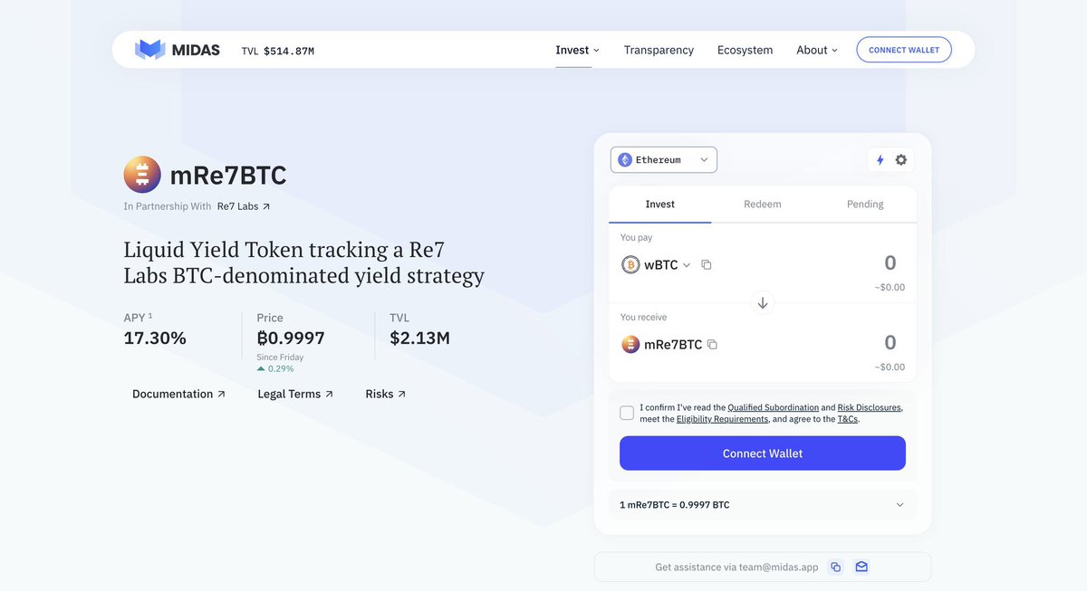Screen dimensions: 1087x591
Task: Open the wBTC token selector chevron
Action: [687, 265]
